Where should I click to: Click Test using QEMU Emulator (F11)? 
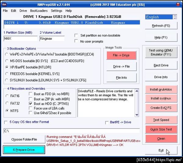tap(161, 53)
